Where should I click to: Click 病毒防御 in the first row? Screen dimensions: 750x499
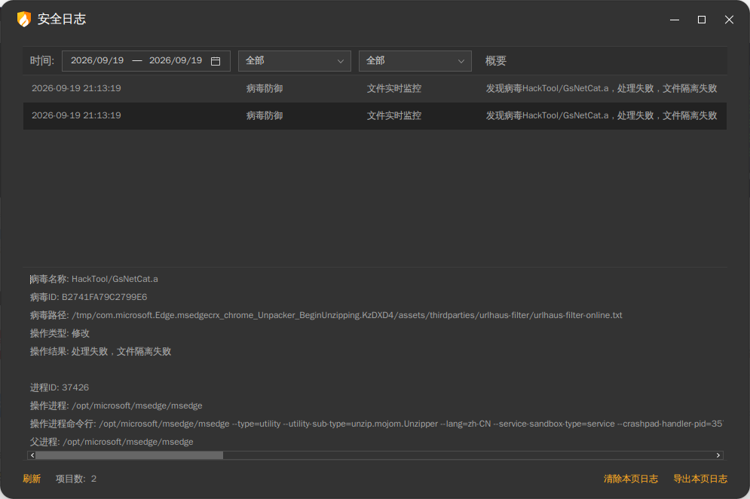click(x=265, y=88)
